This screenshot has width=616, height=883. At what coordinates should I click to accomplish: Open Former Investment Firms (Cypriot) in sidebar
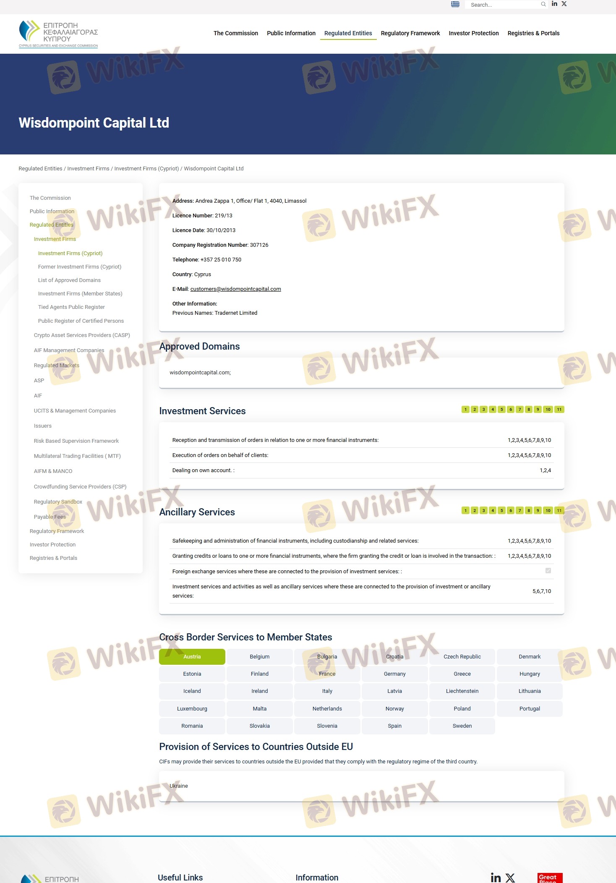pos(80,267)
